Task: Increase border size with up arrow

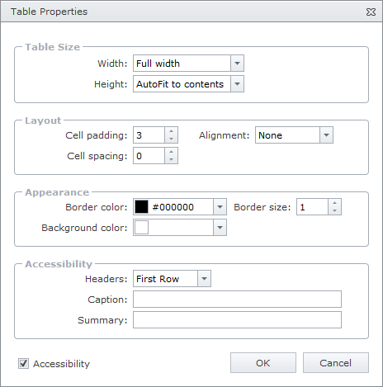Action: point(334,203)
